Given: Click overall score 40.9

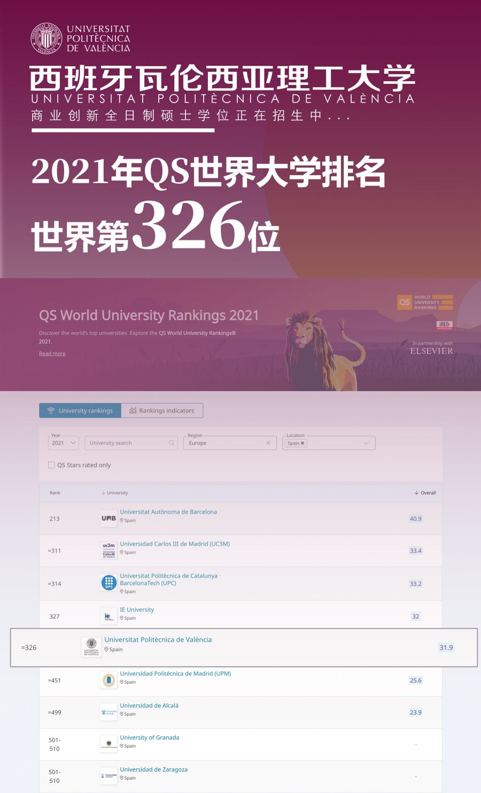Looking at the screenshot, I should (416, 519).
